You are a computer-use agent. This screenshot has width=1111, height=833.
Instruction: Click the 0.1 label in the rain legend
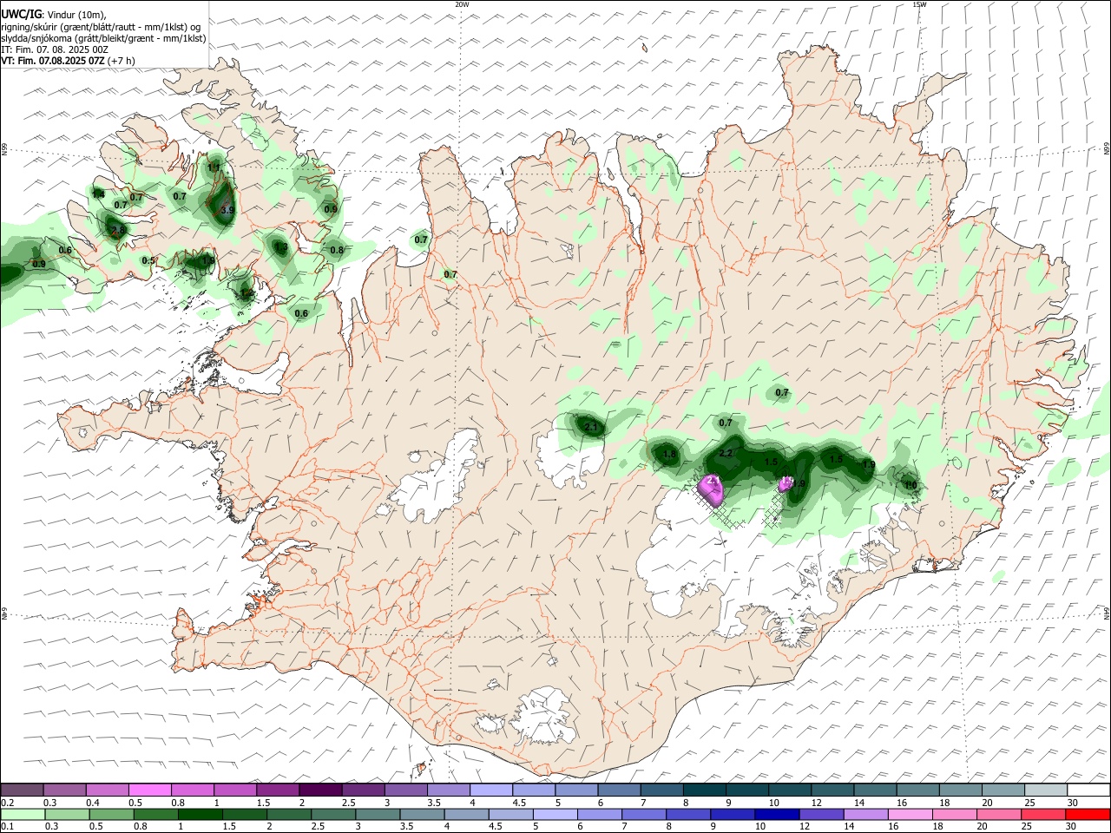7,827
